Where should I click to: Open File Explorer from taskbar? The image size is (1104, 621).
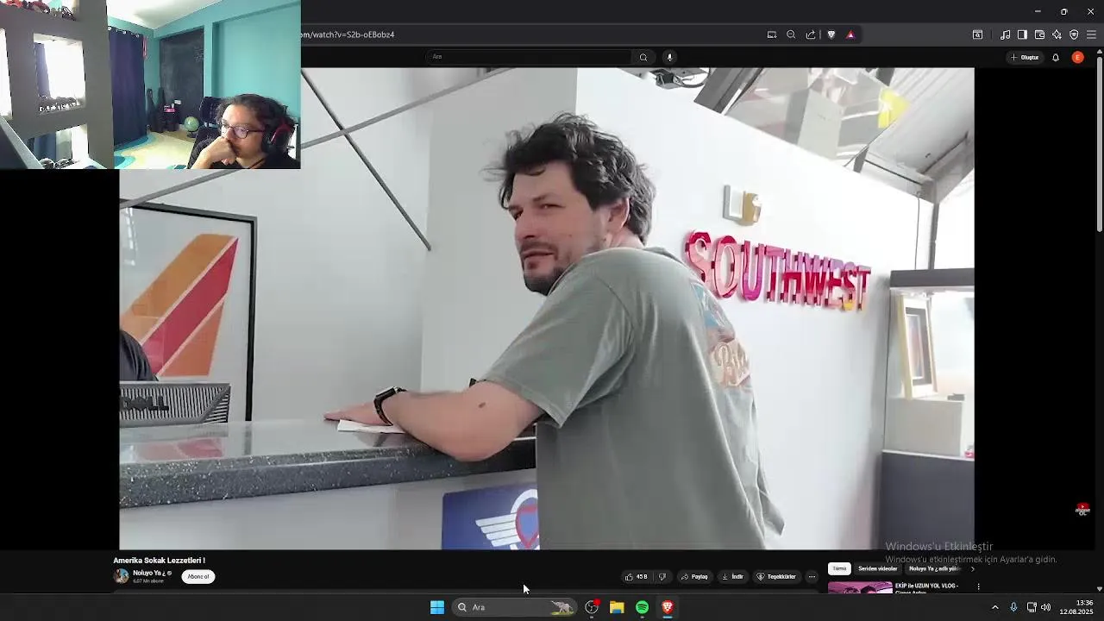click(x=617, y=607)
